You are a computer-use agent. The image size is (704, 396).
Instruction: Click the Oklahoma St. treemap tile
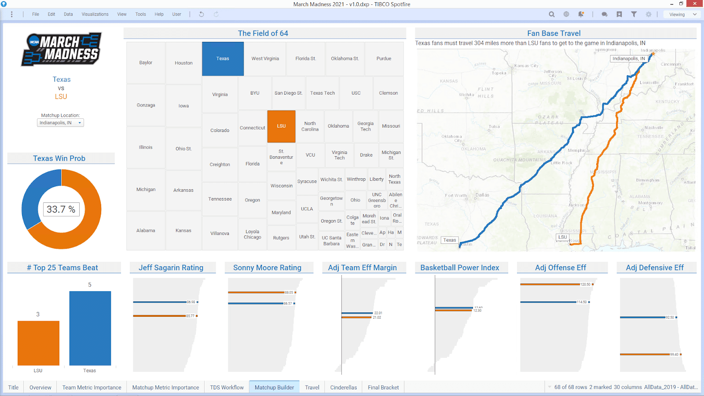[345, 59]
